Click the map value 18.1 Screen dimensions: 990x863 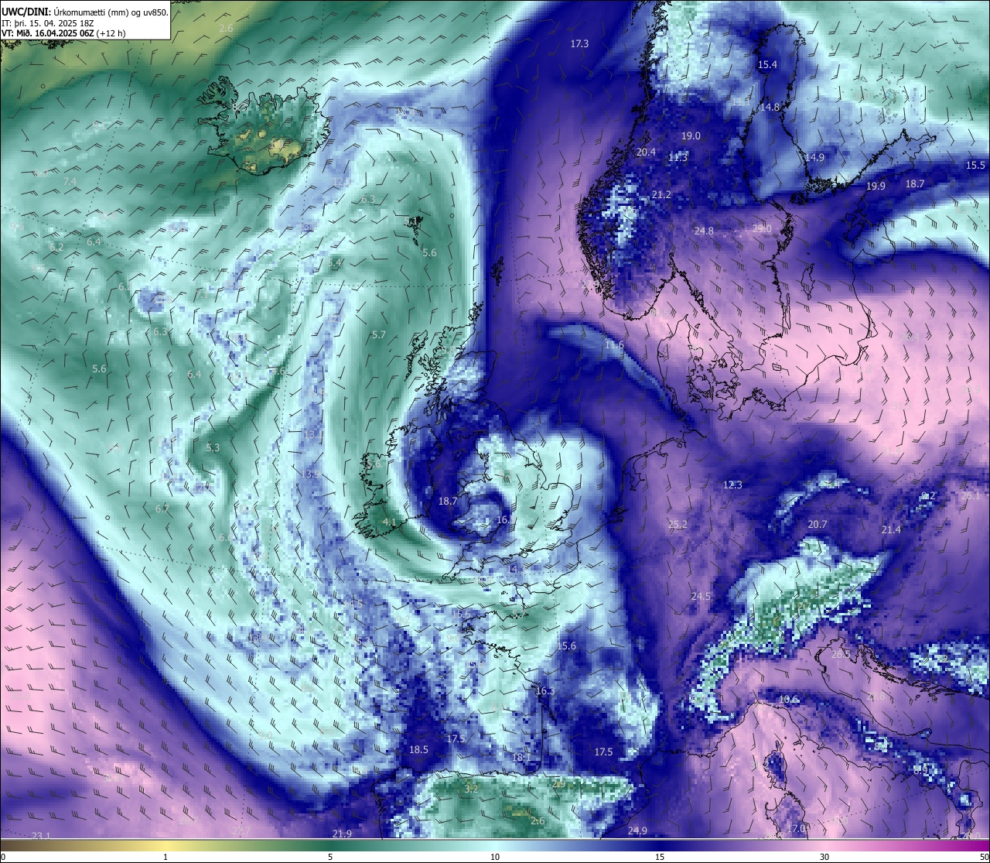click(521, 758)
